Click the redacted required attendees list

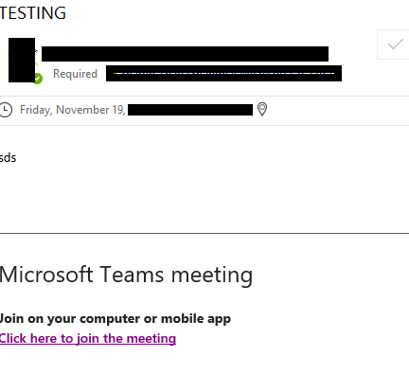point(223,73)
